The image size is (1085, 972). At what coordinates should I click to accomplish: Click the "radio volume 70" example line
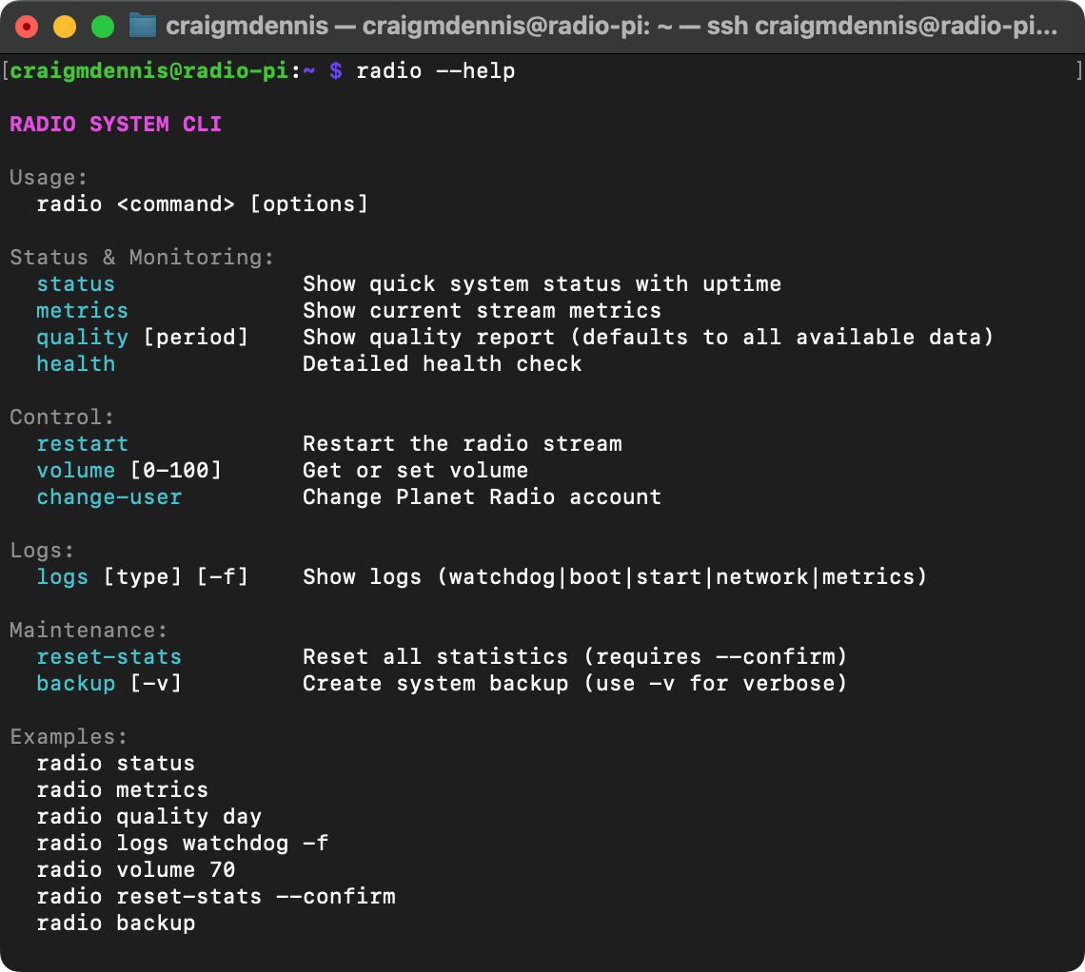tap(135, 870)
